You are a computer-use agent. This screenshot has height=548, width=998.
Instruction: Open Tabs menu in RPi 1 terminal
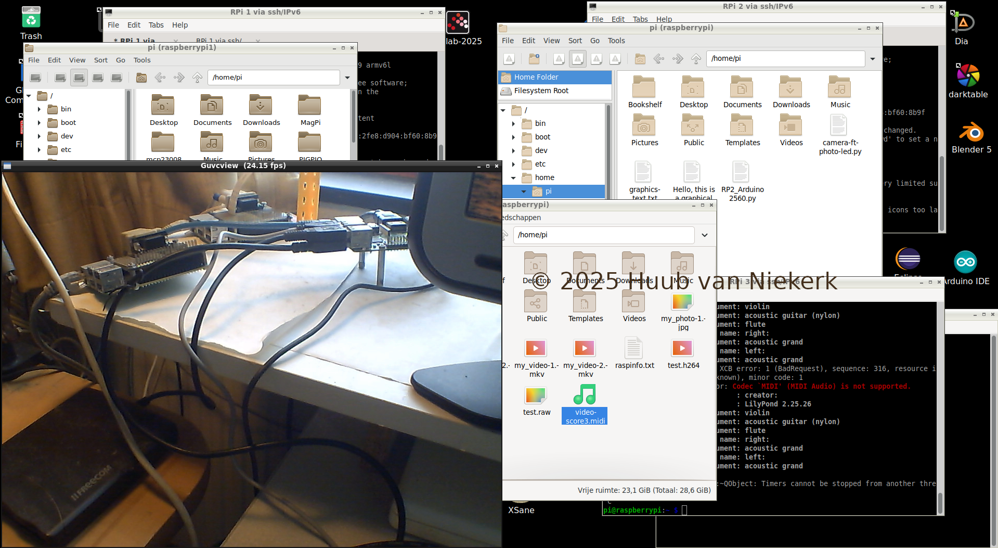(x=155, y=25)
